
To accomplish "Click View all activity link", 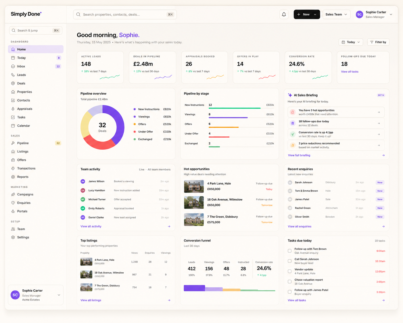I will pos(91,227).
